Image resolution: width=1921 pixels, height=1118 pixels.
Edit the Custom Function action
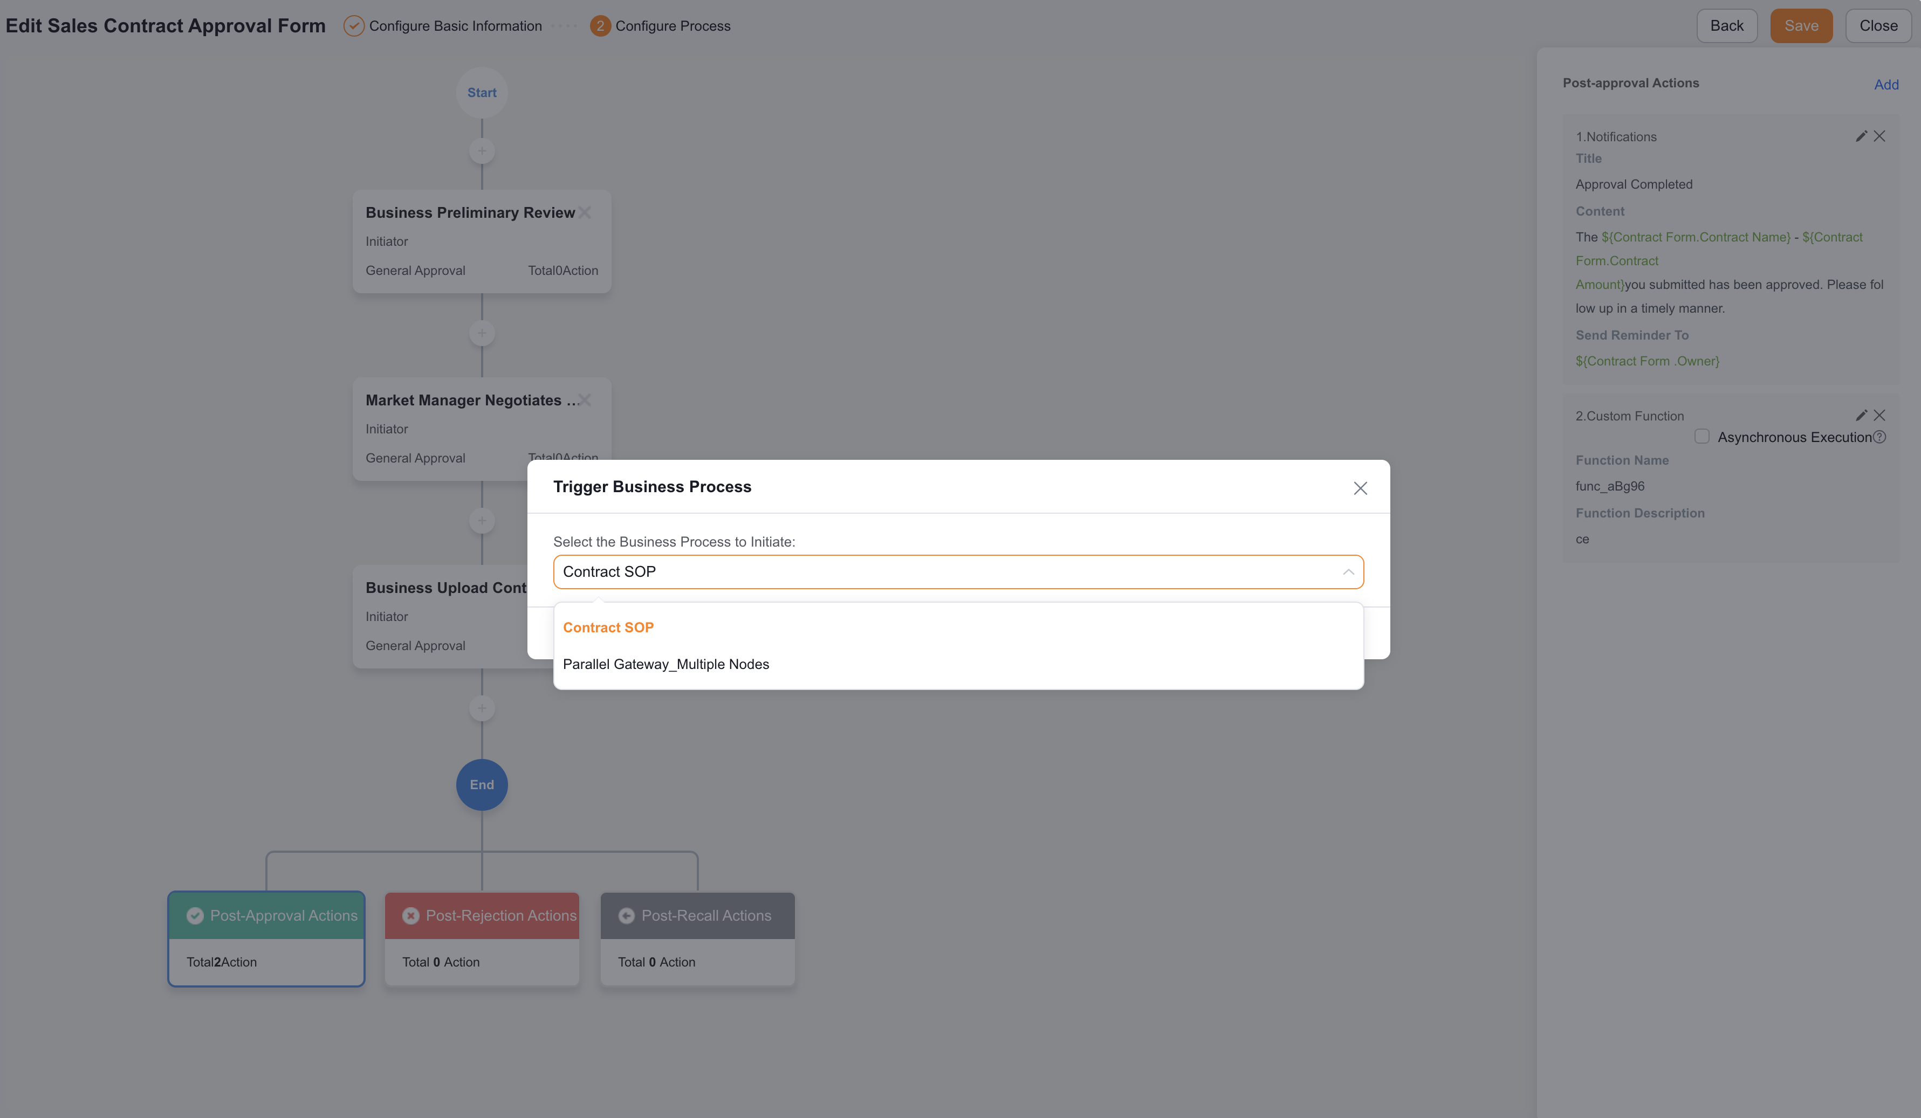click(1861, 415)
